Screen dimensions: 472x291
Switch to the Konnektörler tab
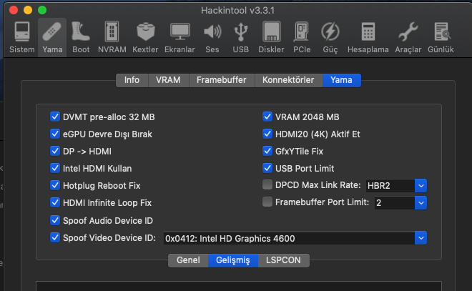click(x=288, y=80)
